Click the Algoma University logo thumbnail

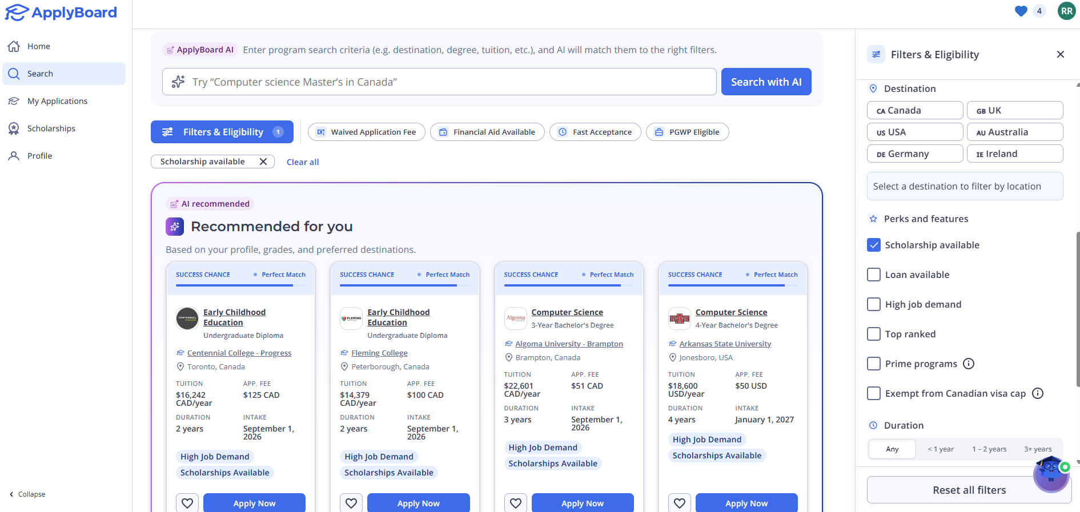click(x=516, y=319)
